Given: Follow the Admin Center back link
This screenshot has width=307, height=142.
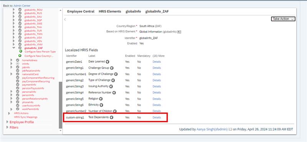Looking at the screenshot, I should tap(22, 6).
